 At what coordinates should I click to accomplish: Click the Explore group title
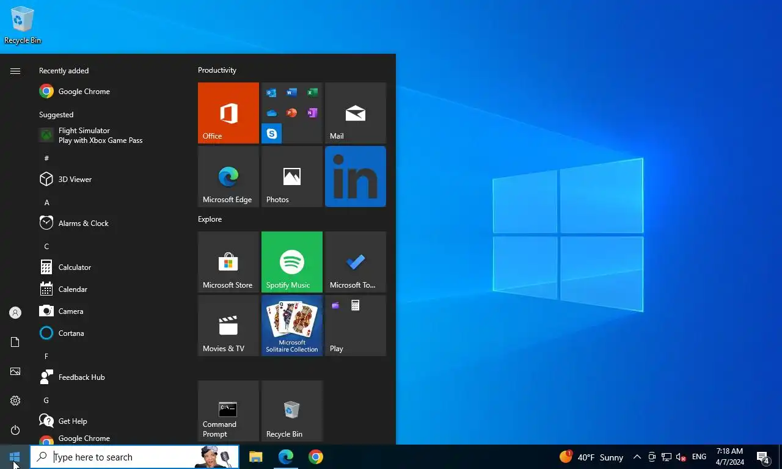pyautogui.click(x=210, y=219)
